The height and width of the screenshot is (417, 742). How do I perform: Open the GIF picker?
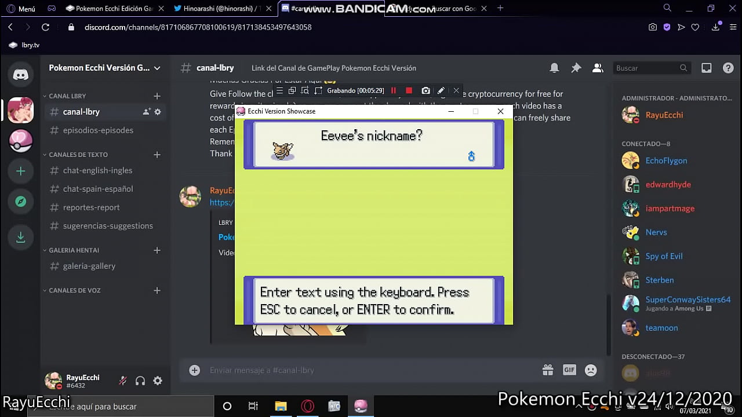(x=569, y=370)
